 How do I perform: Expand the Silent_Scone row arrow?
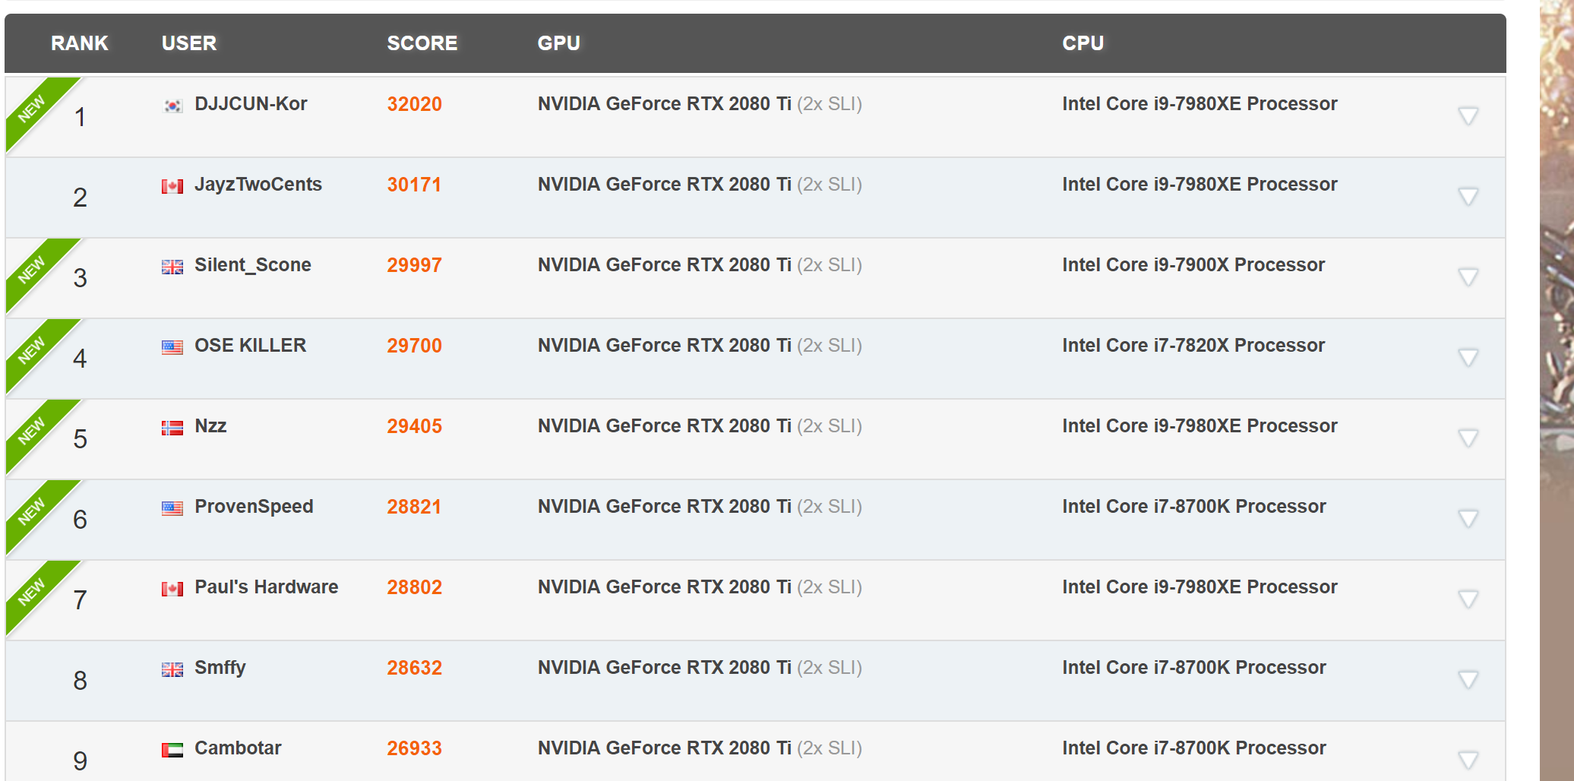1468,277
